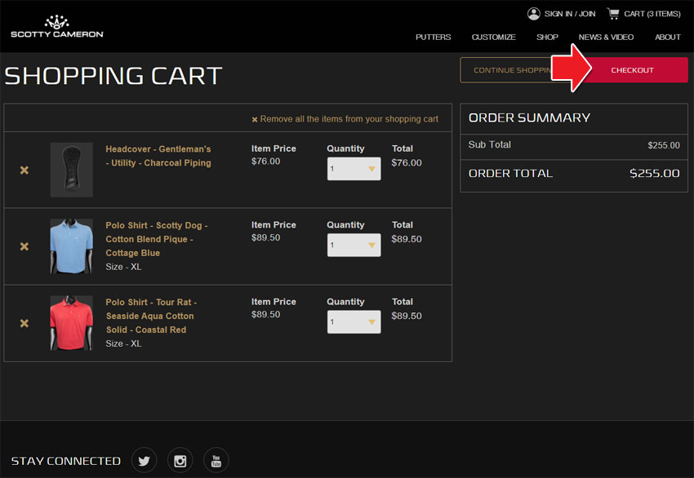
Task: Select the Sub Total label text
Action: pyautogui.click(x=490, y=144)
